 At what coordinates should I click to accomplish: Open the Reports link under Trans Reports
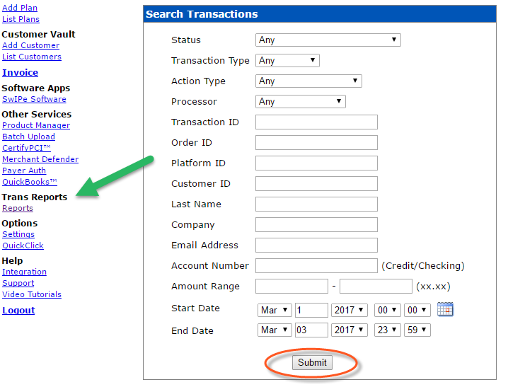tap(18, 208)
